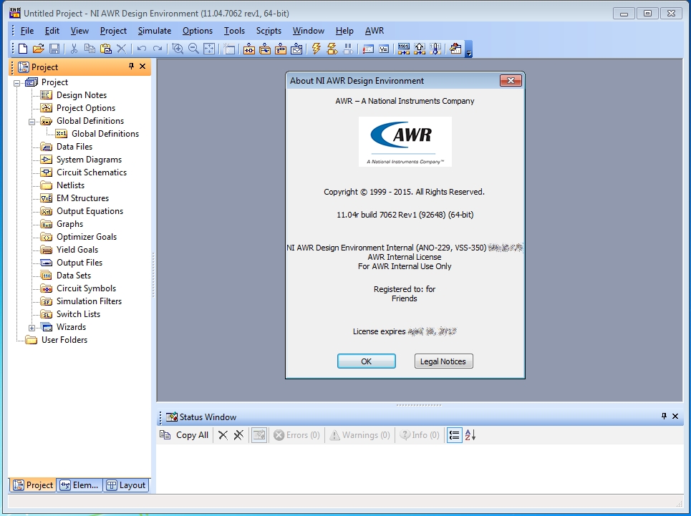The height and width of the screenshot is (516, 691).
Task: Click the Redo arrow icon
Action: tap(158, 49)
